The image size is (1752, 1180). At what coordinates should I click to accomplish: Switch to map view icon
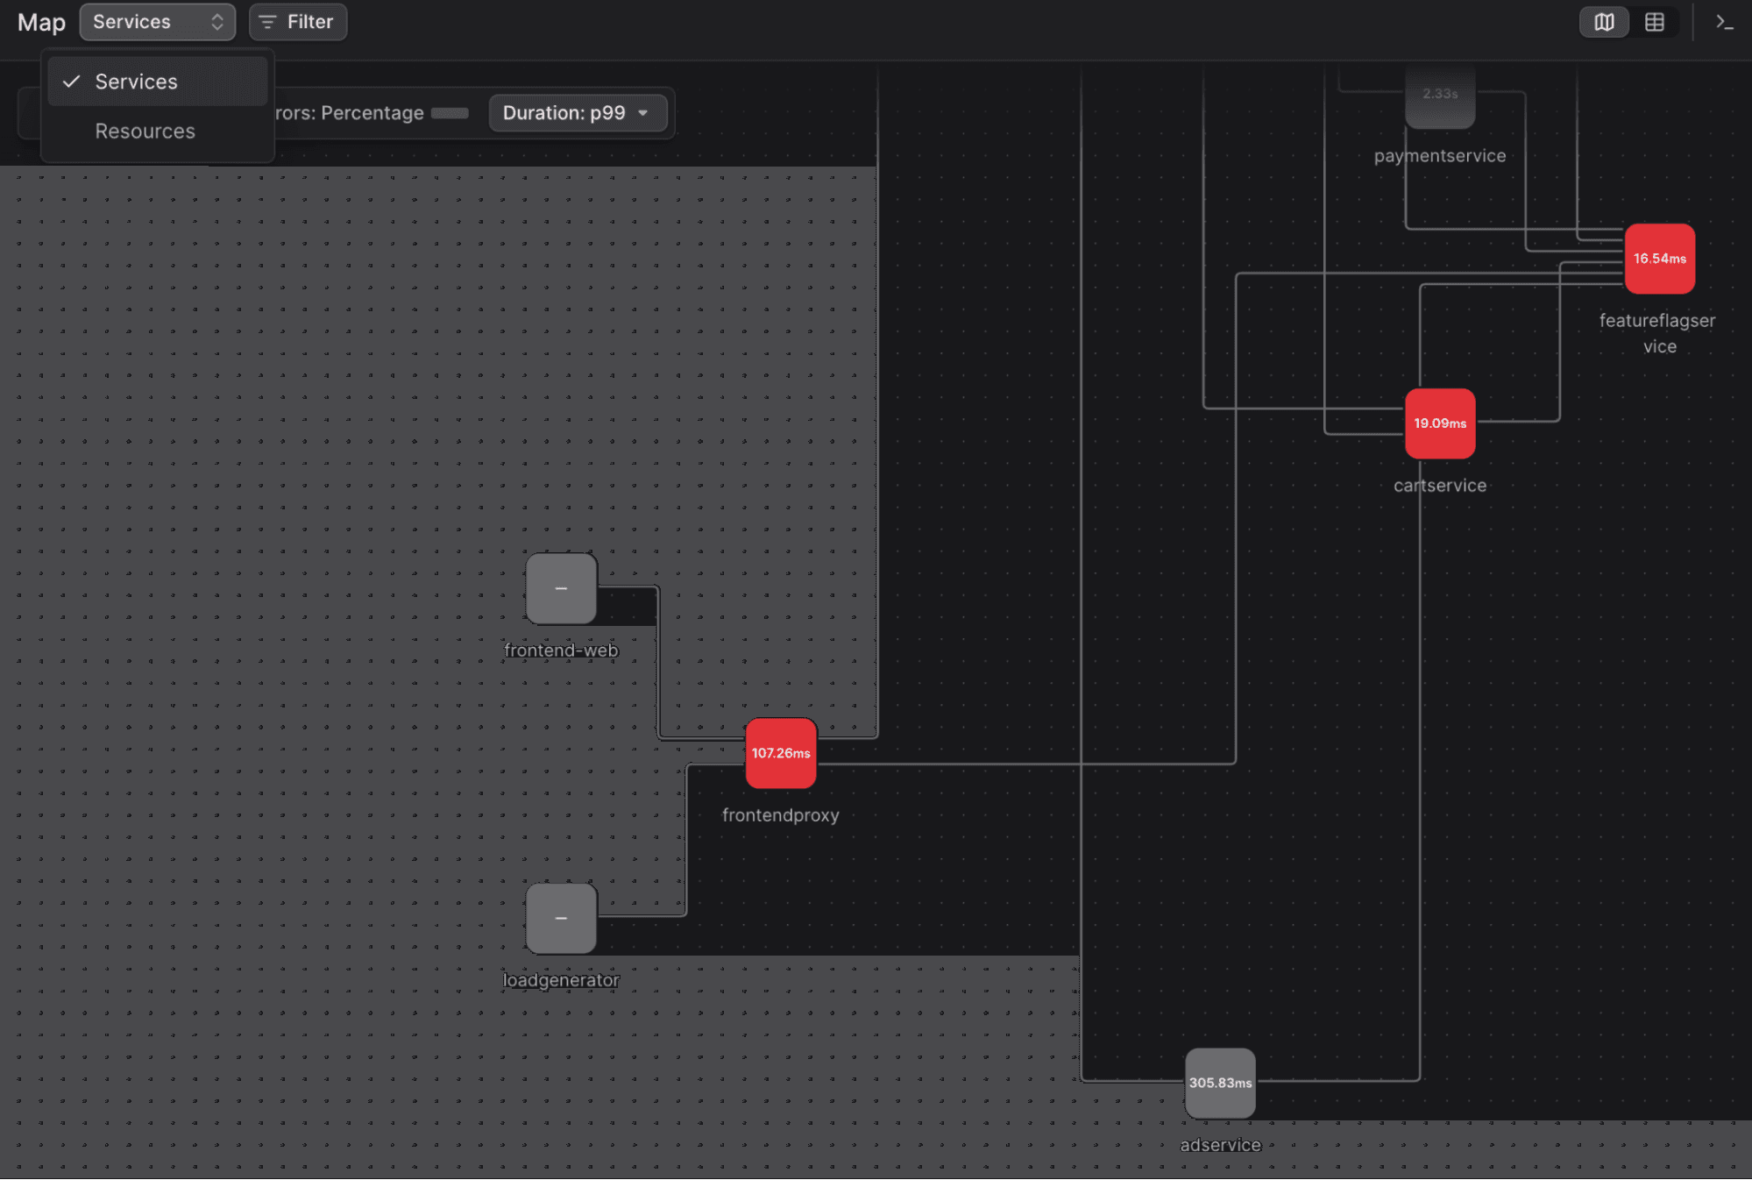click(1604, 22)
